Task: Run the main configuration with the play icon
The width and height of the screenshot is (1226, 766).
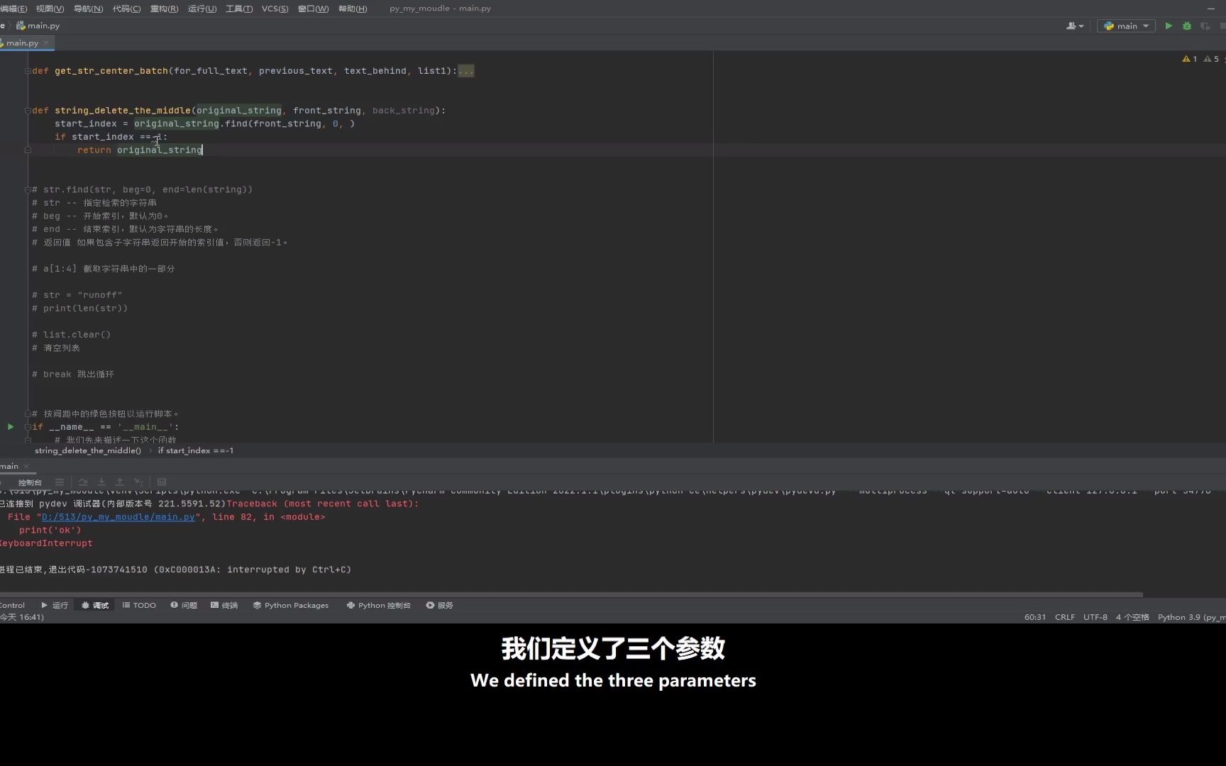Action: click(x=1169, y=26)
